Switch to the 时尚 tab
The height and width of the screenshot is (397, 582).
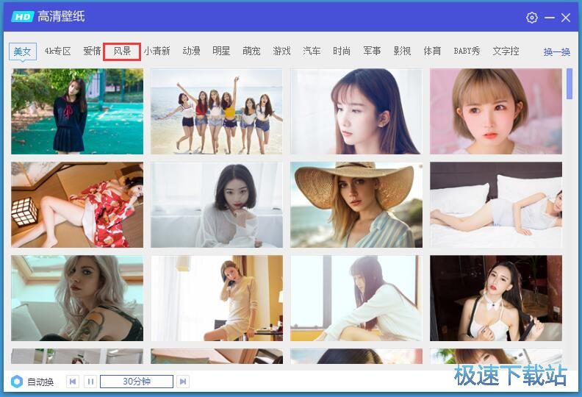tap(342, 51)
